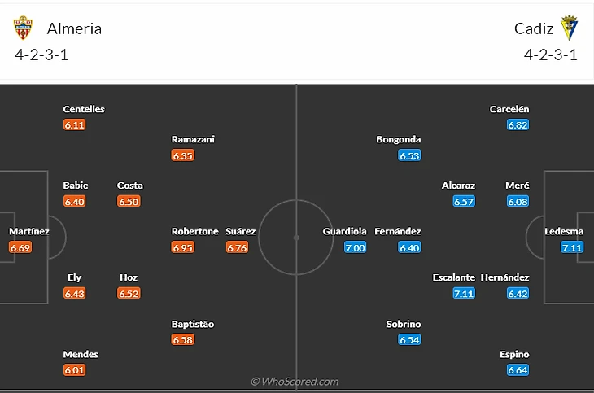This screenshot has height=393, width=594.
Task: Click Escalante's 7.11 rating badge
Action: 464,293
